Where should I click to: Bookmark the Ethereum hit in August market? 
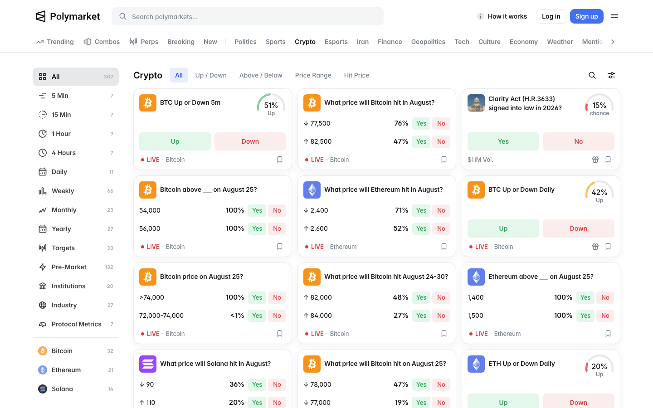(x=444, y=247)
